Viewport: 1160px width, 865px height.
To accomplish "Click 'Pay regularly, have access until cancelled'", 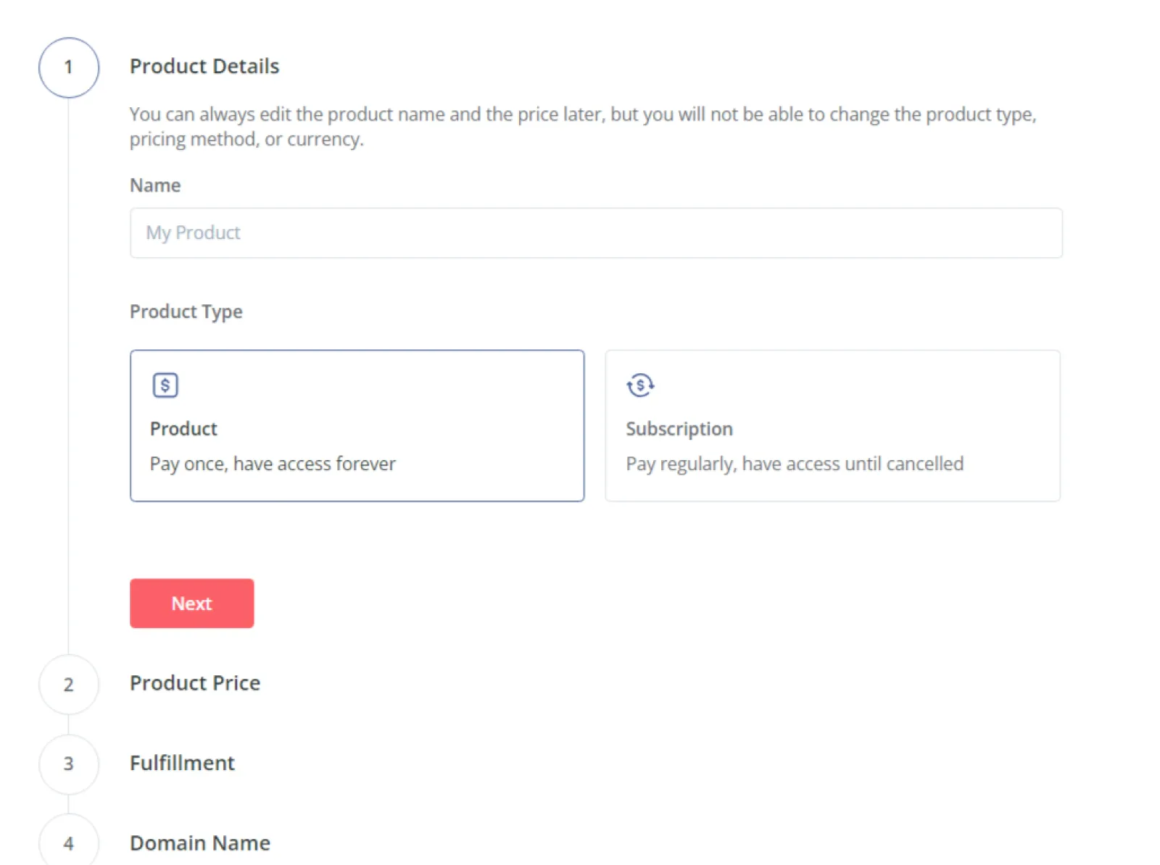I will point(795,464).
